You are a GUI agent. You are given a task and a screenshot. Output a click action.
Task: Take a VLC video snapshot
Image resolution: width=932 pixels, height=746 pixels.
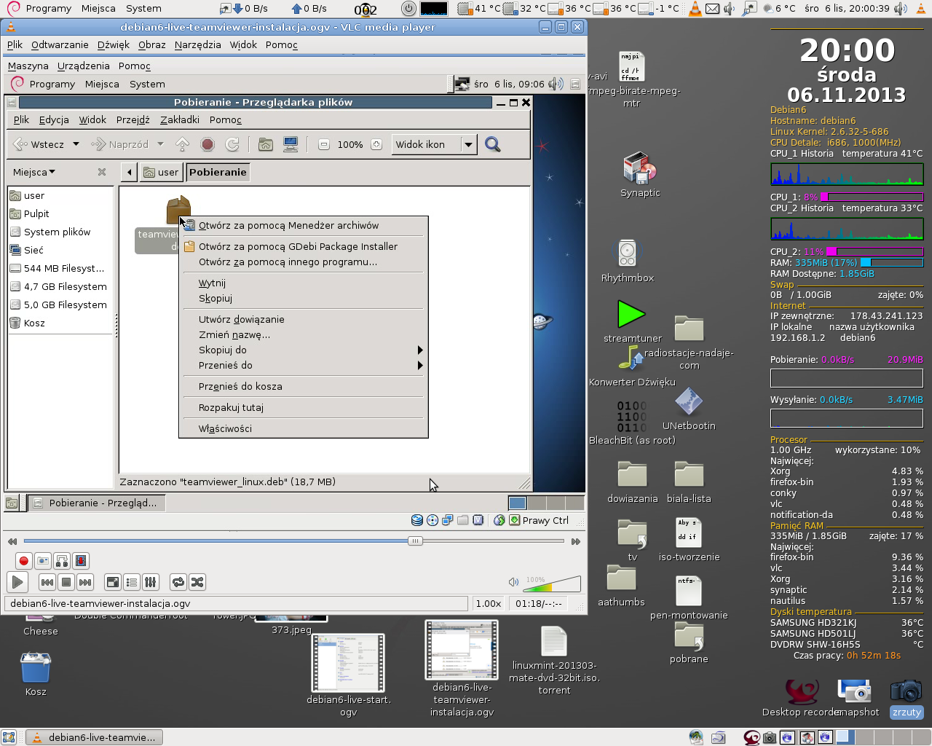click(x=43, y=561)
